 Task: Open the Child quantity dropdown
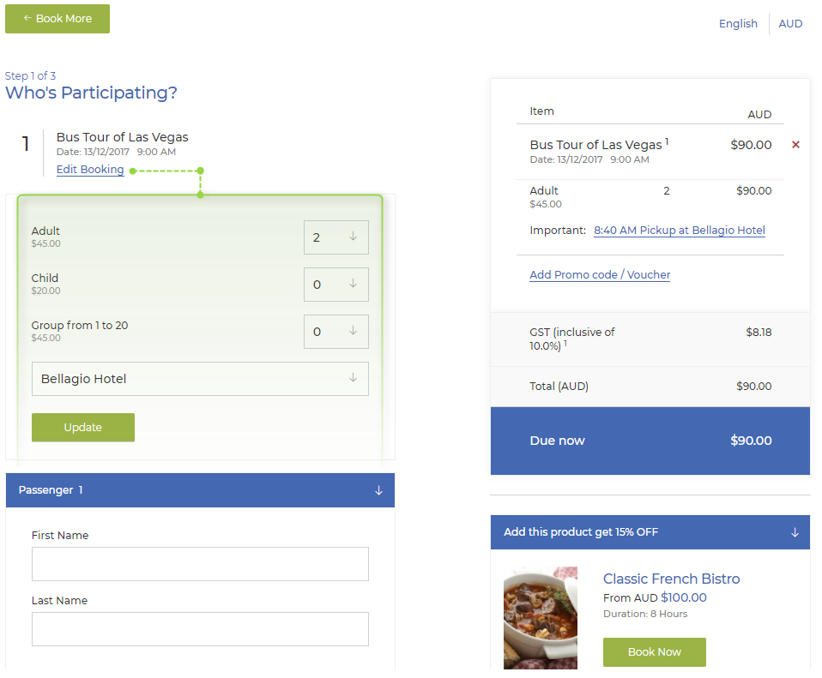[x=336, y=285]
